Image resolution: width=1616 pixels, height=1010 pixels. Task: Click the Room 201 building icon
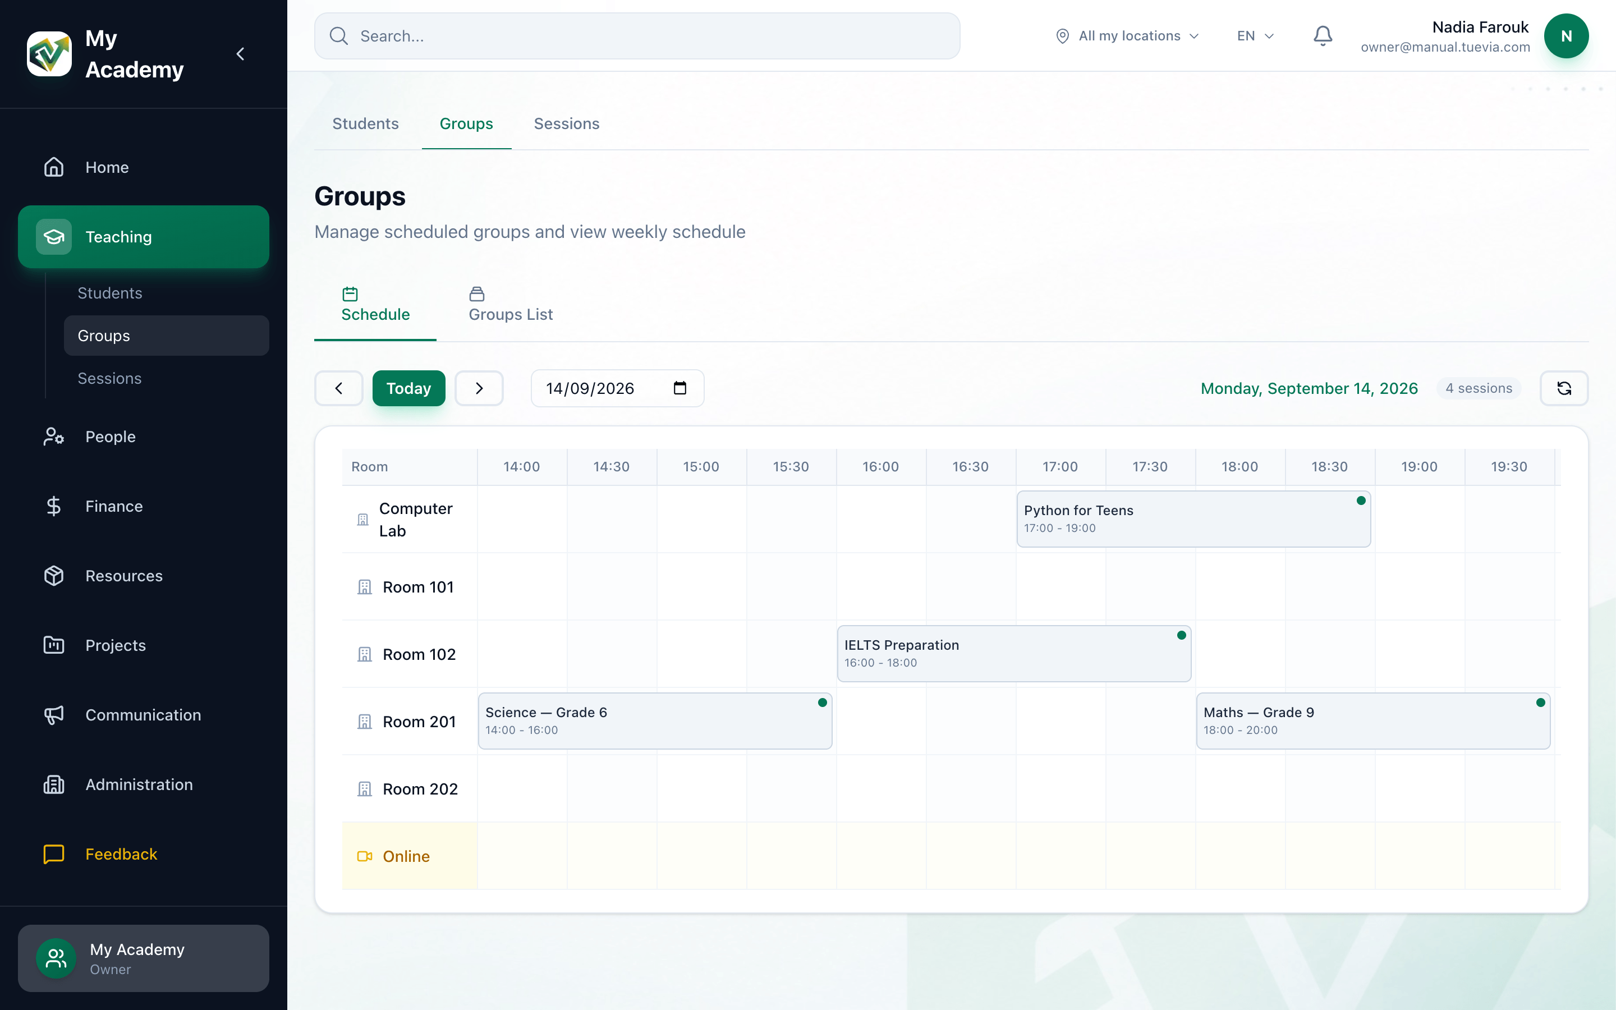pos(365,722)
